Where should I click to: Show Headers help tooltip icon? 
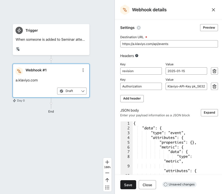click(x=137, y=56)
